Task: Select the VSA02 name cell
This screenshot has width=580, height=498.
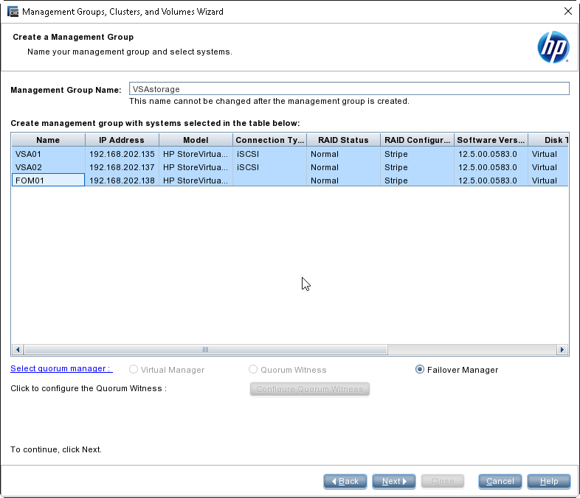Action: click(48, 167)
